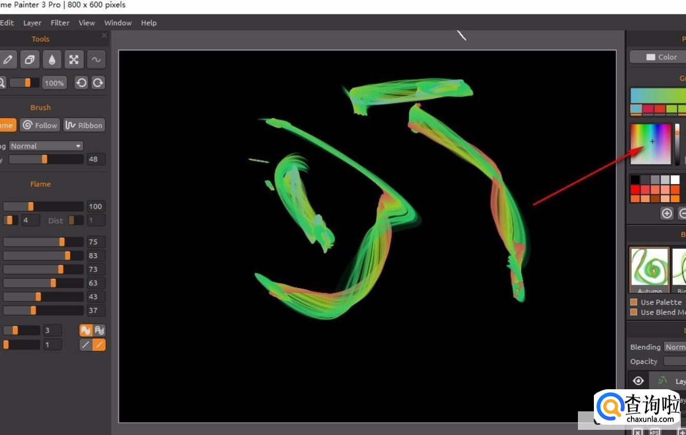Hide the layer with the eye icon
Image resolution: width=686 pixels, height=435 pixels.
[638, 380]
